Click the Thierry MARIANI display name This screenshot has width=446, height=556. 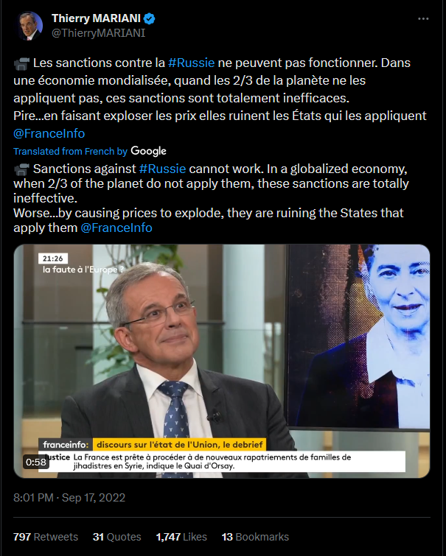97,18
